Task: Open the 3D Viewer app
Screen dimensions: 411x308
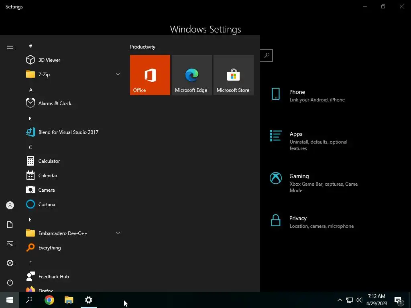Action: (x=73, y=60)
